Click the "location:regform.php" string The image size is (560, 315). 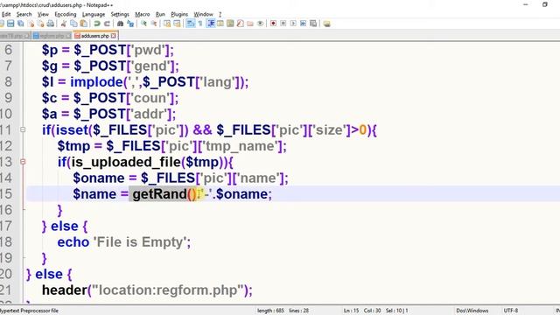[168, 290]
